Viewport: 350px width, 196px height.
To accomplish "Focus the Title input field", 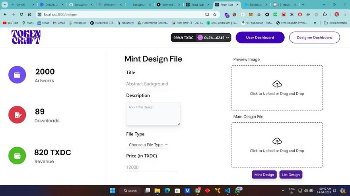I will (x=152, y=84).
